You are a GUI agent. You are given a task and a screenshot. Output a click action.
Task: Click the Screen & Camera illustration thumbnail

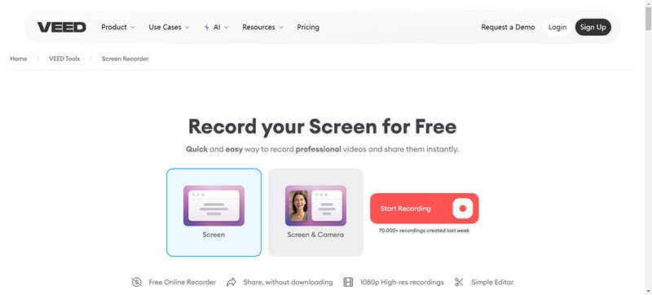coord(315,205)
